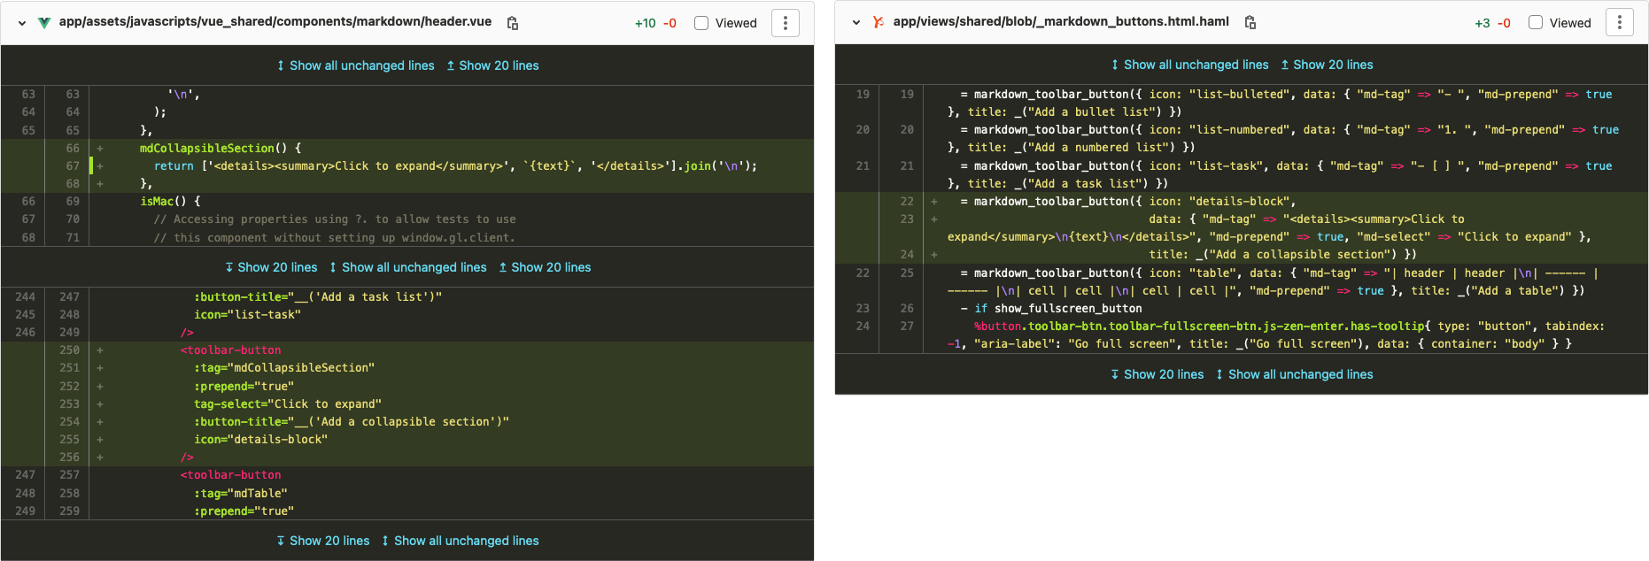This screenshot has height=561, width=1649.
Task: Open more options menu for _markdown_buttons.html.haml
Action: pos(1620,22)
